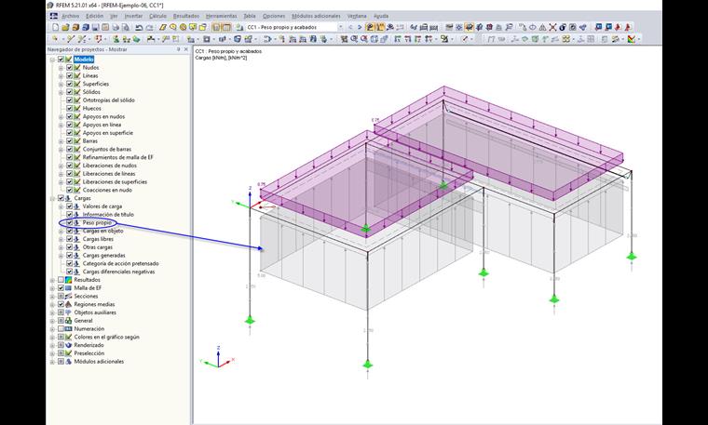The width and height of the screenshot is (708, 425).
Task: Toggle the Barras checkbox
Action: point(70,141)
